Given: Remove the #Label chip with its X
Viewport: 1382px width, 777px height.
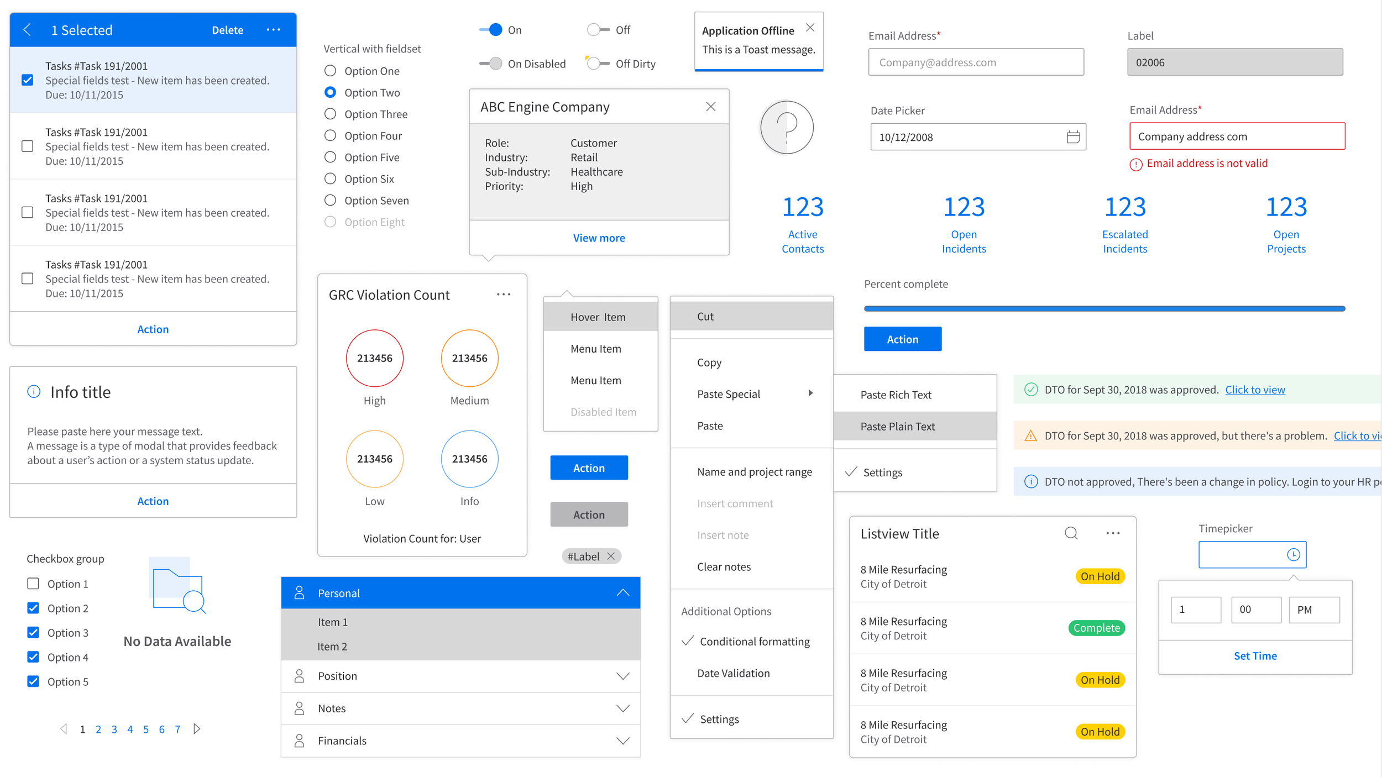Looking at the screenshot, I should pyautogui.click(x=611, y=556).
